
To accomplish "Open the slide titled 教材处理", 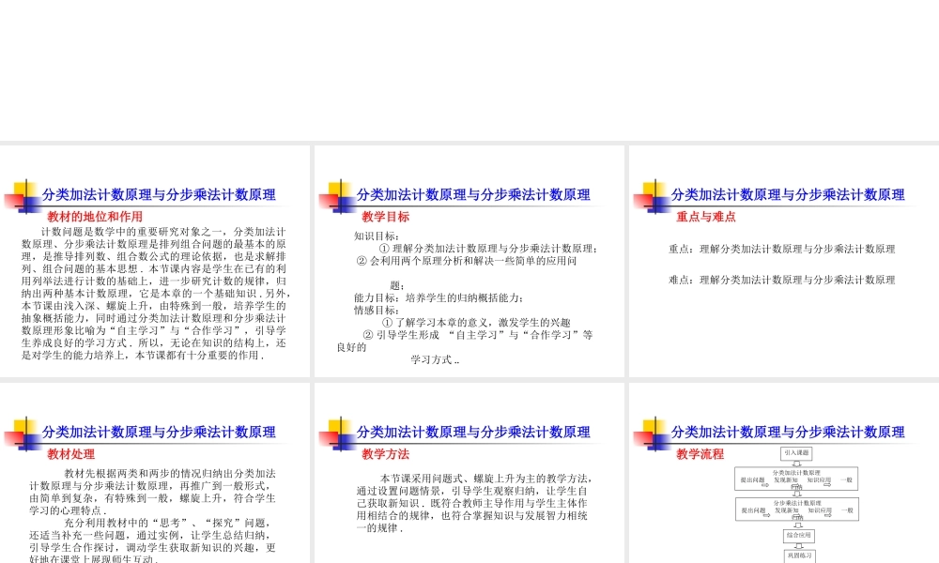I will point(155,473).
